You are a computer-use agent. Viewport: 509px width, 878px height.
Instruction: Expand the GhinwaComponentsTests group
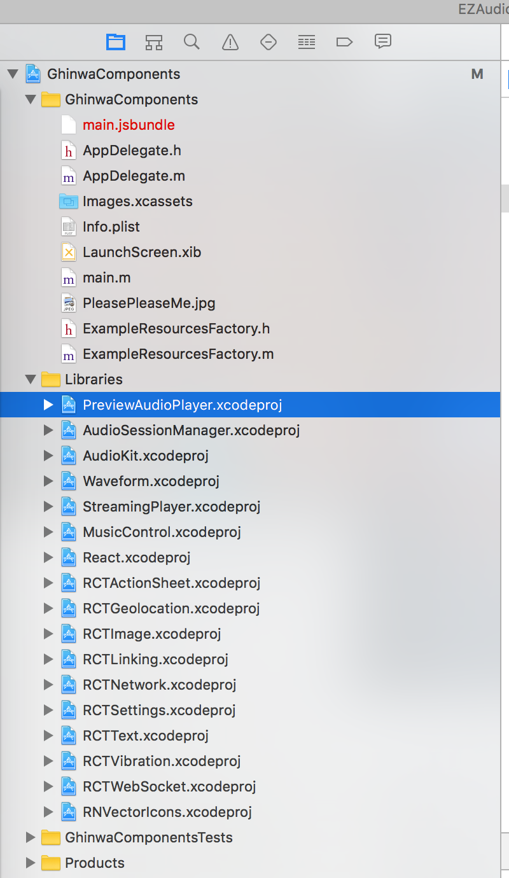pos(30,837)
